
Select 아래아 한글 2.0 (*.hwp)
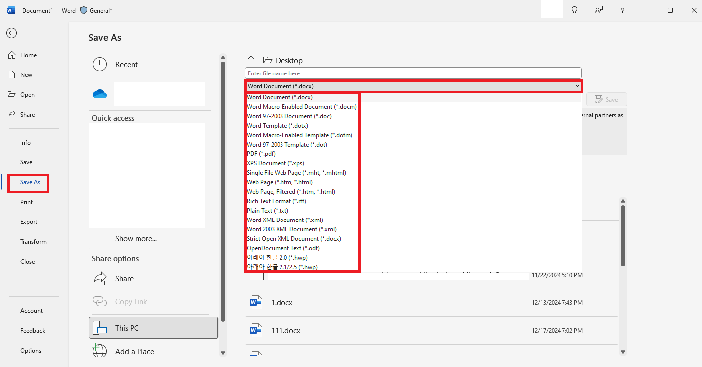point(277,258)
